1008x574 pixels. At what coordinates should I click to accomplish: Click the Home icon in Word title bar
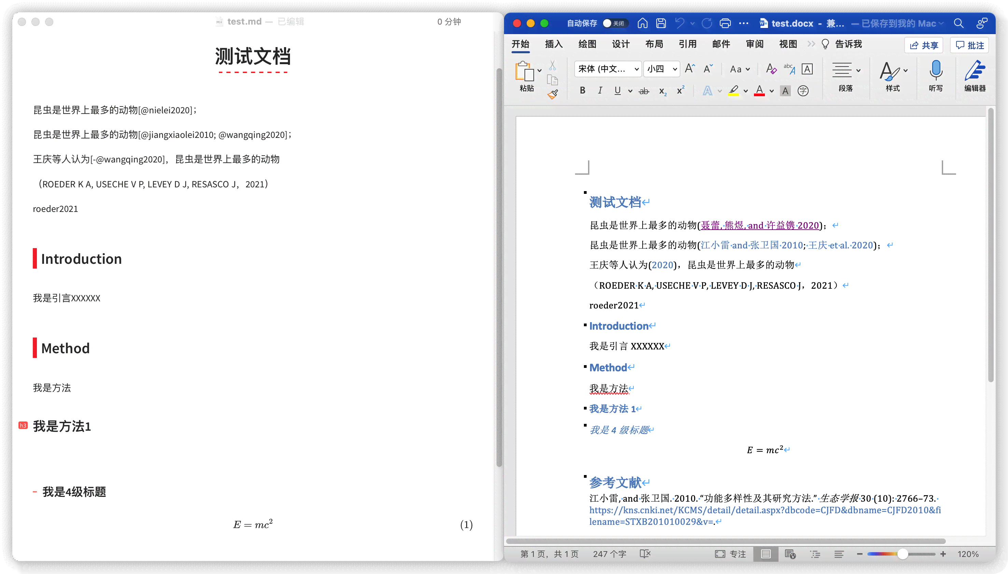(x=642, y=23)
